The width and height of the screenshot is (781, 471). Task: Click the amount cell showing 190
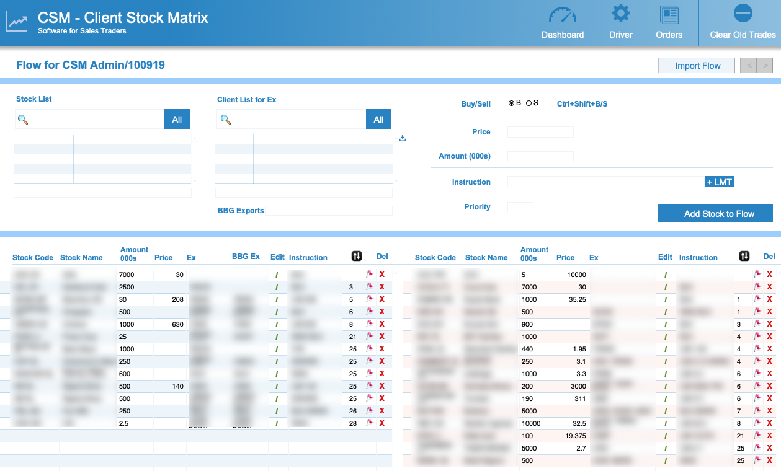[537, 398]
